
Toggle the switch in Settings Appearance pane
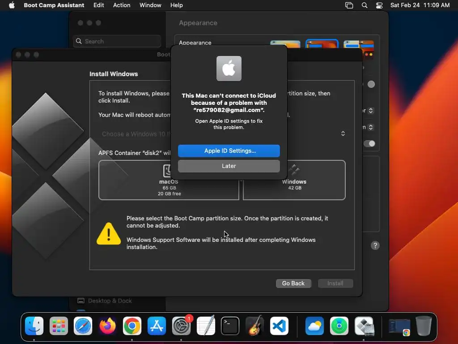(x=369, y=144)
